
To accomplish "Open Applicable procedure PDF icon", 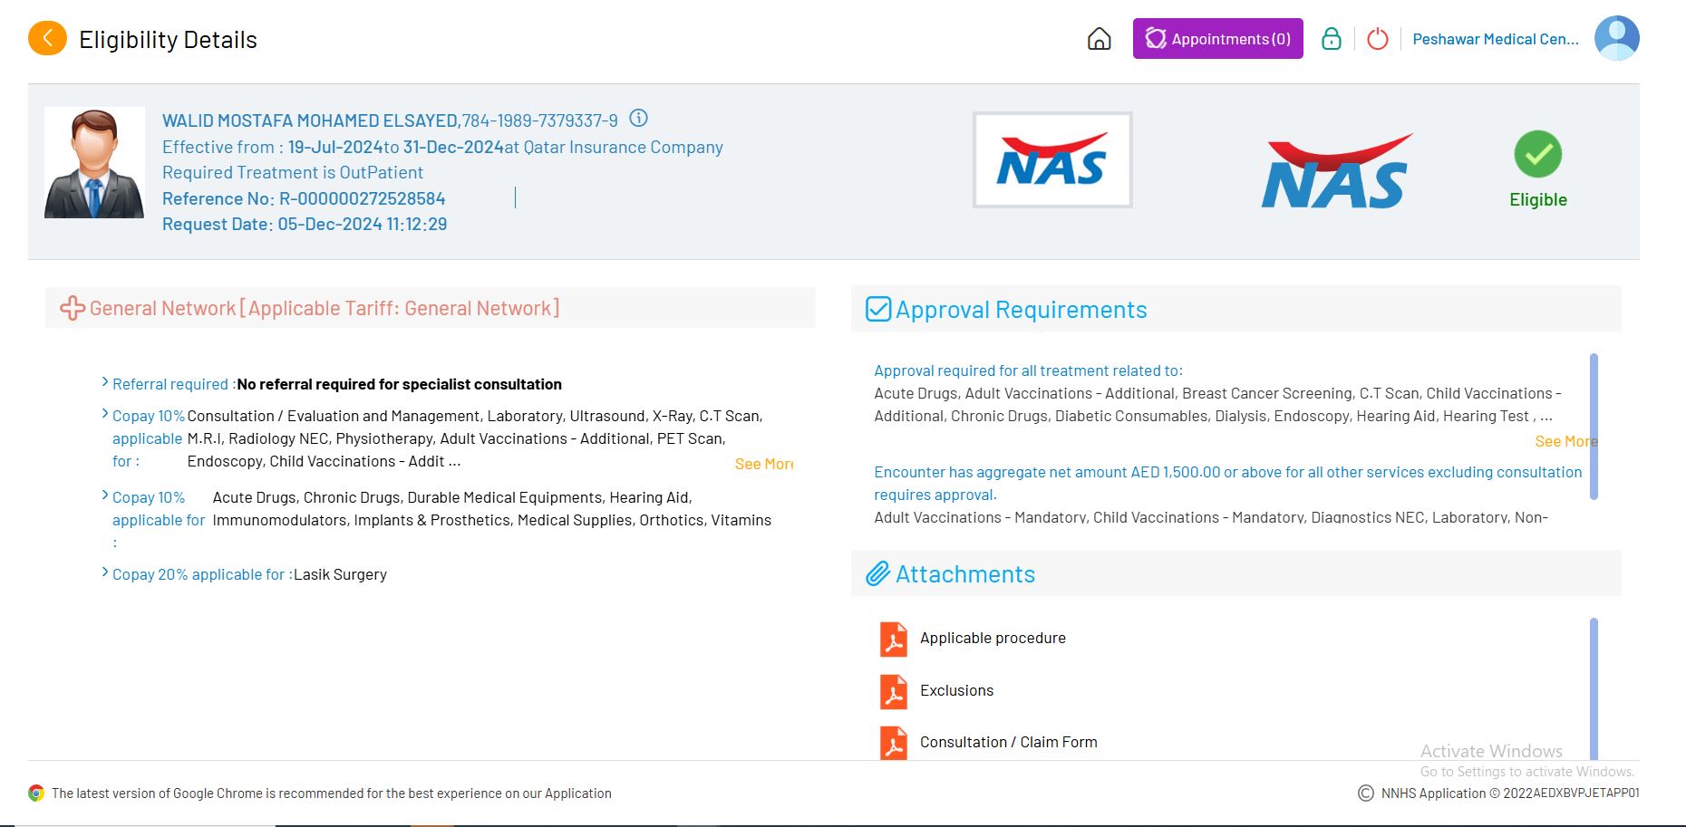I will 894,639.
